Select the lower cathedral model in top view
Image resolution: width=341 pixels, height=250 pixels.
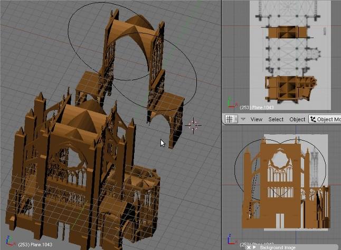point(290,88)
